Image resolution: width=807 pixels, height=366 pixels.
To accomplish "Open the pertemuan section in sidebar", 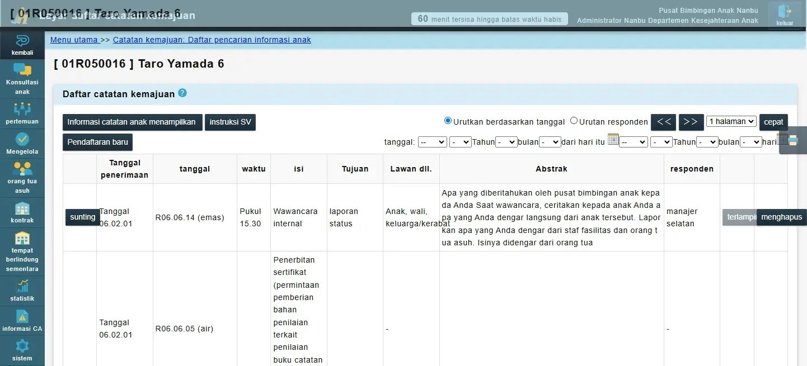I will (x=22, y=113).
